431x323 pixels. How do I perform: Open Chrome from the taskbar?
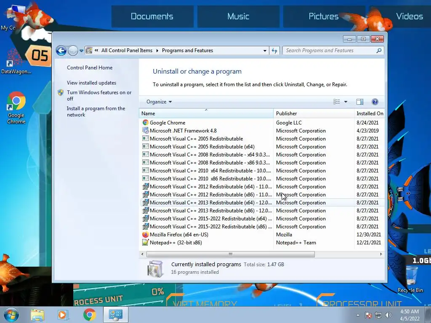[89, 315]
